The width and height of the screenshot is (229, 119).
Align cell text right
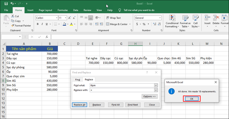click(91, 24)
